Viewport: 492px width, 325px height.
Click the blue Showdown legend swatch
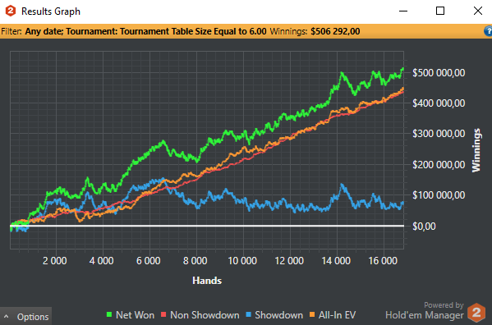tap(249, 314)
